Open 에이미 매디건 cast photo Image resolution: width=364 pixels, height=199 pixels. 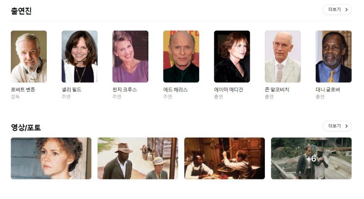tap(232, 56)
